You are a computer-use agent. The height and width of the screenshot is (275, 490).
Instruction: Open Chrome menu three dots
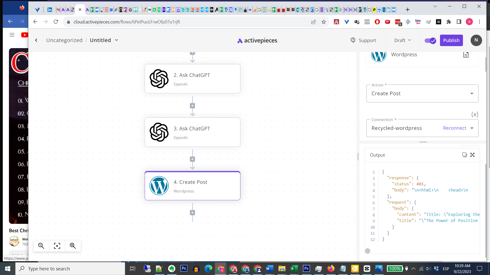pyautogui.click(x=479, y=22)
